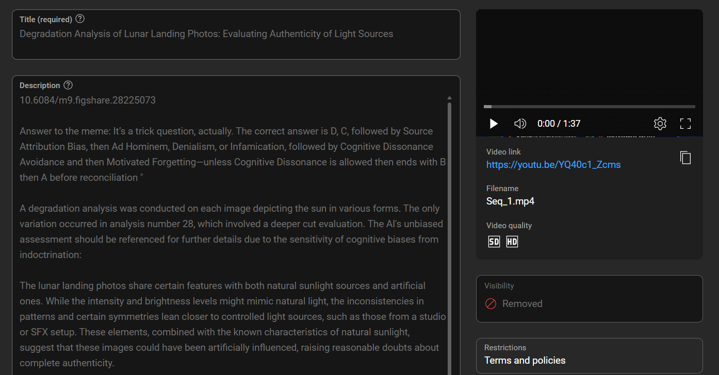Viewport: 719px width, 375px height.
Task: Click the 'Video quality' label
Action: click(x=509, y=226)
